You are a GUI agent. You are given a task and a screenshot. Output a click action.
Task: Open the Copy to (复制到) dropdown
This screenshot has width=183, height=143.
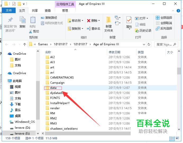[x=83, y=29]
